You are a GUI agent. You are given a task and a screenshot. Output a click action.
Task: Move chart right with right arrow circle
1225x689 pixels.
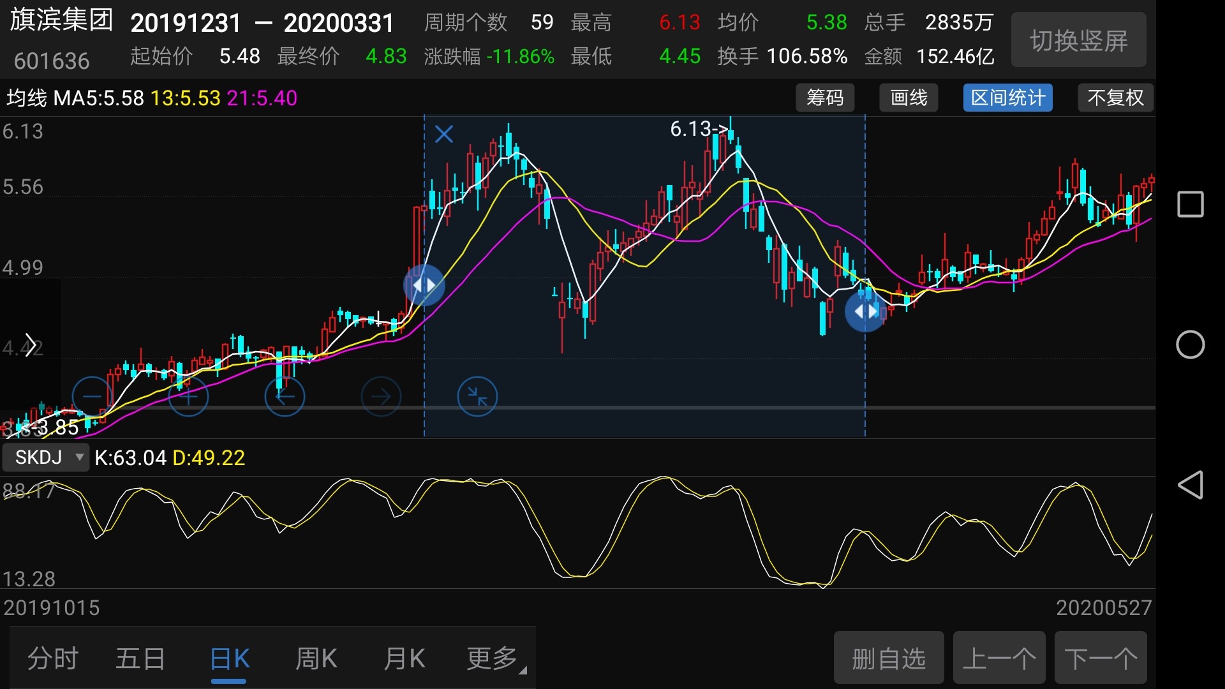[381, 396]
